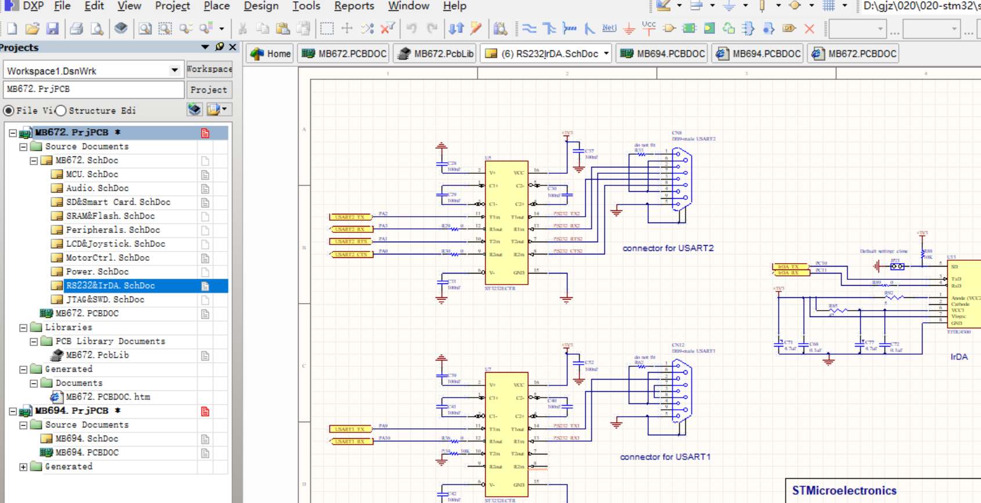Open the Design menu

(x=261, y=6)
